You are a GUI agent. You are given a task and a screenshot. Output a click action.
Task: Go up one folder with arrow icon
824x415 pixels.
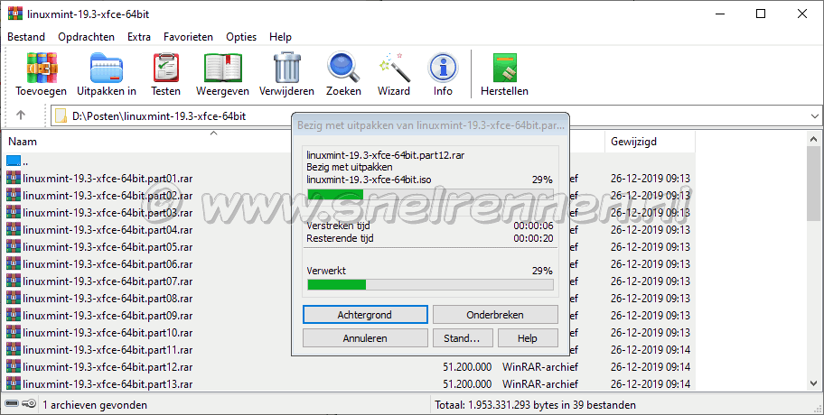pos(21,115)
